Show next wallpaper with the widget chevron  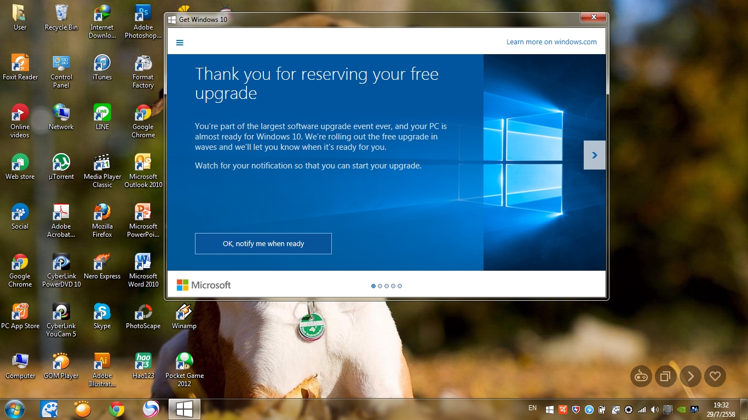(691, 376)
